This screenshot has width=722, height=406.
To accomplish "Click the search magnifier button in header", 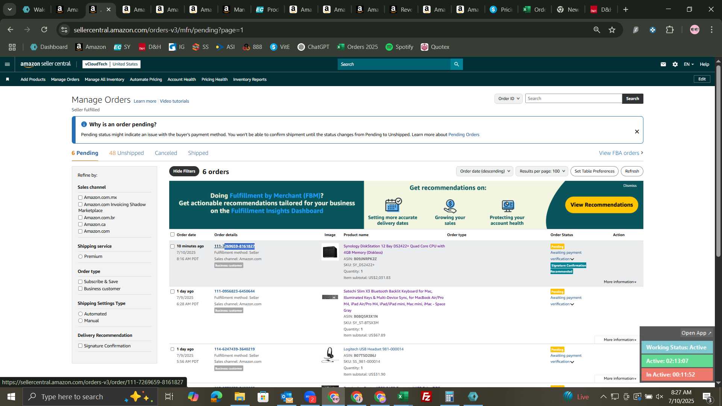I will (457, 64).
